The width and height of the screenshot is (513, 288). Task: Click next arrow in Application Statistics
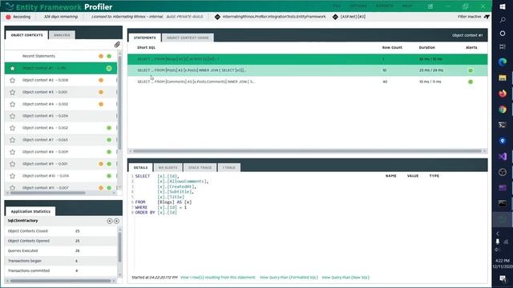[116, 221]
